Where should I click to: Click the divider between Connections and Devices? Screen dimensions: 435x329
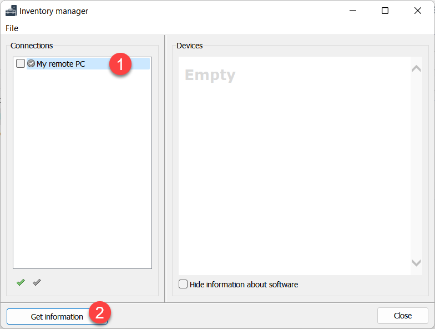[165, 167]
